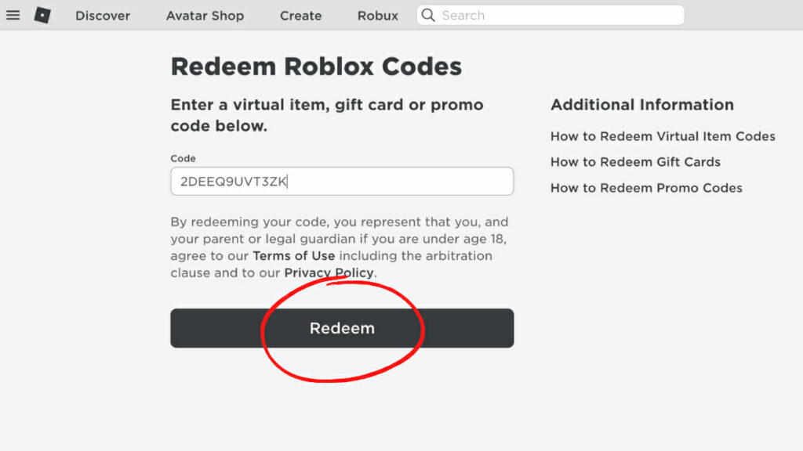Select Create in the top navigation
This screenshot has height=451, width=803.
300,16
